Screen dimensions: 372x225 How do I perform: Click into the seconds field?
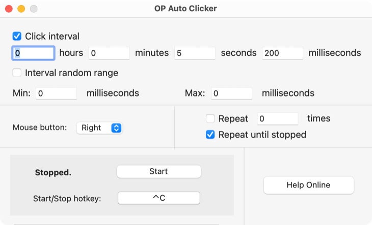coord(195,53)
